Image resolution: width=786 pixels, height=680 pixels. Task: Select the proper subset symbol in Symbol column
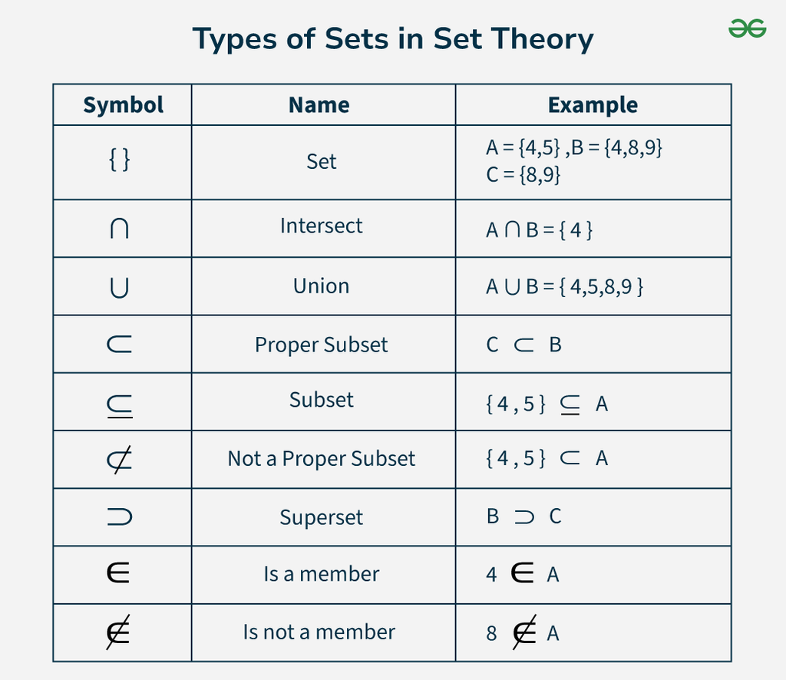coord(120,345)
